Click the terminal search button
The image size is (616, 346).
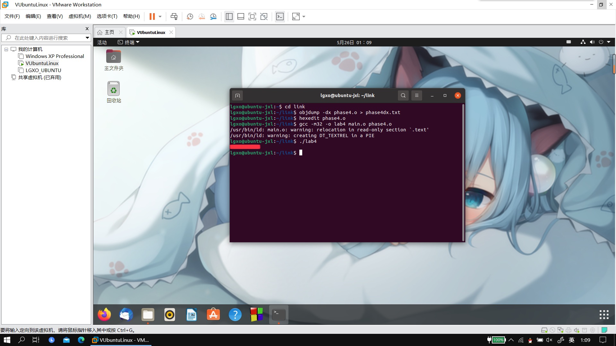pos(403,95)
